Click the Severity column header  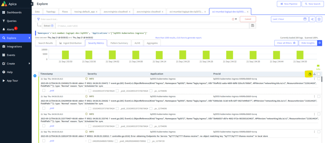tap(92, 74)
